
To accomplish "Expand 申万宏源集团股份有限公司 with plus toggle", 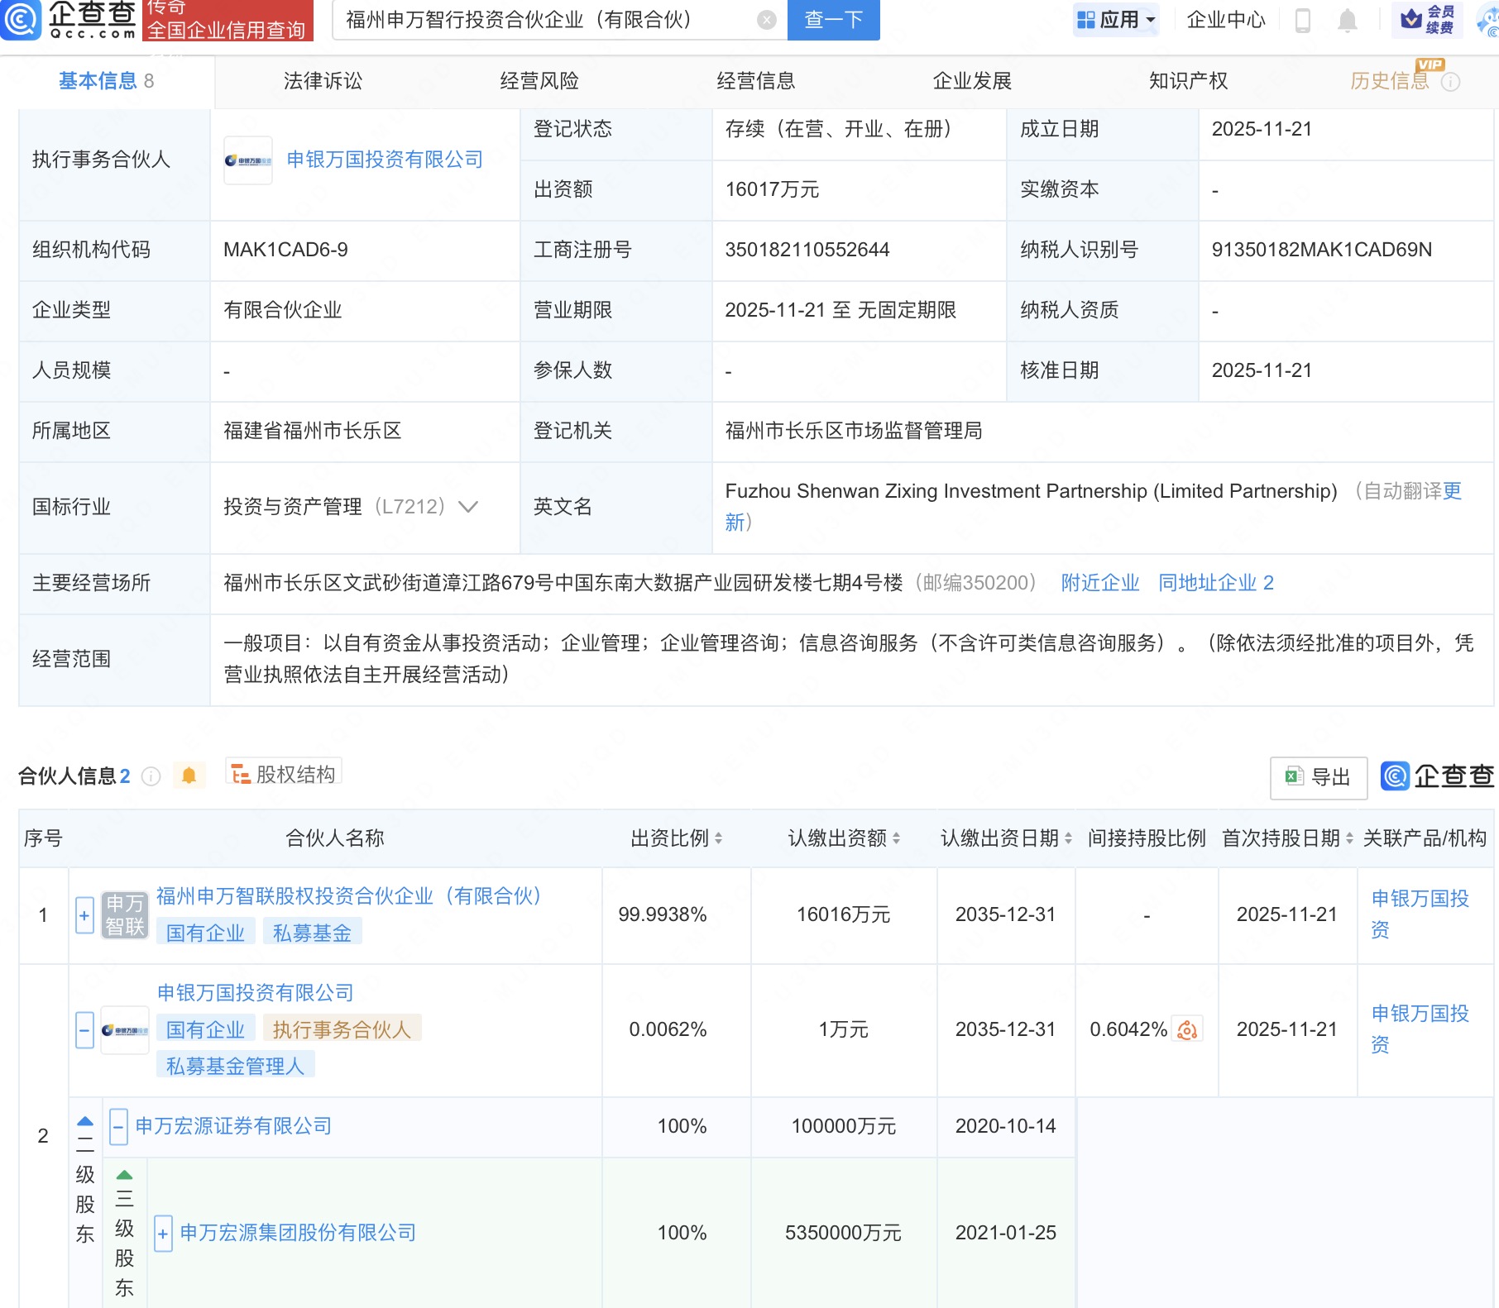I will (x=163, y=1234).
